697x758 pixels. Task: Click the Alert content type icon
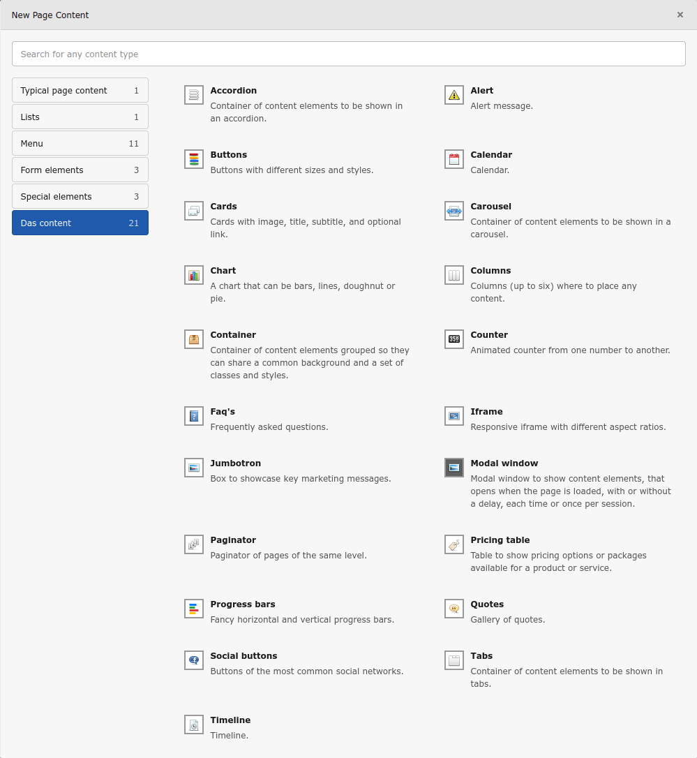[454, 95]
